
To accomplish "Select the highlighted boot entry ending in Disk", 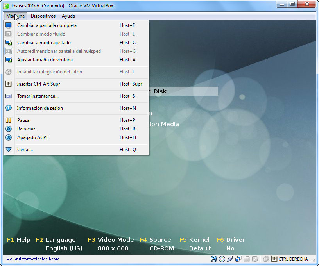I will point(183,91).
